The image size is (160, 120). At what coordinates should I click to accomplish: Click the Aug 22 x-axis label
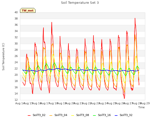87,103
